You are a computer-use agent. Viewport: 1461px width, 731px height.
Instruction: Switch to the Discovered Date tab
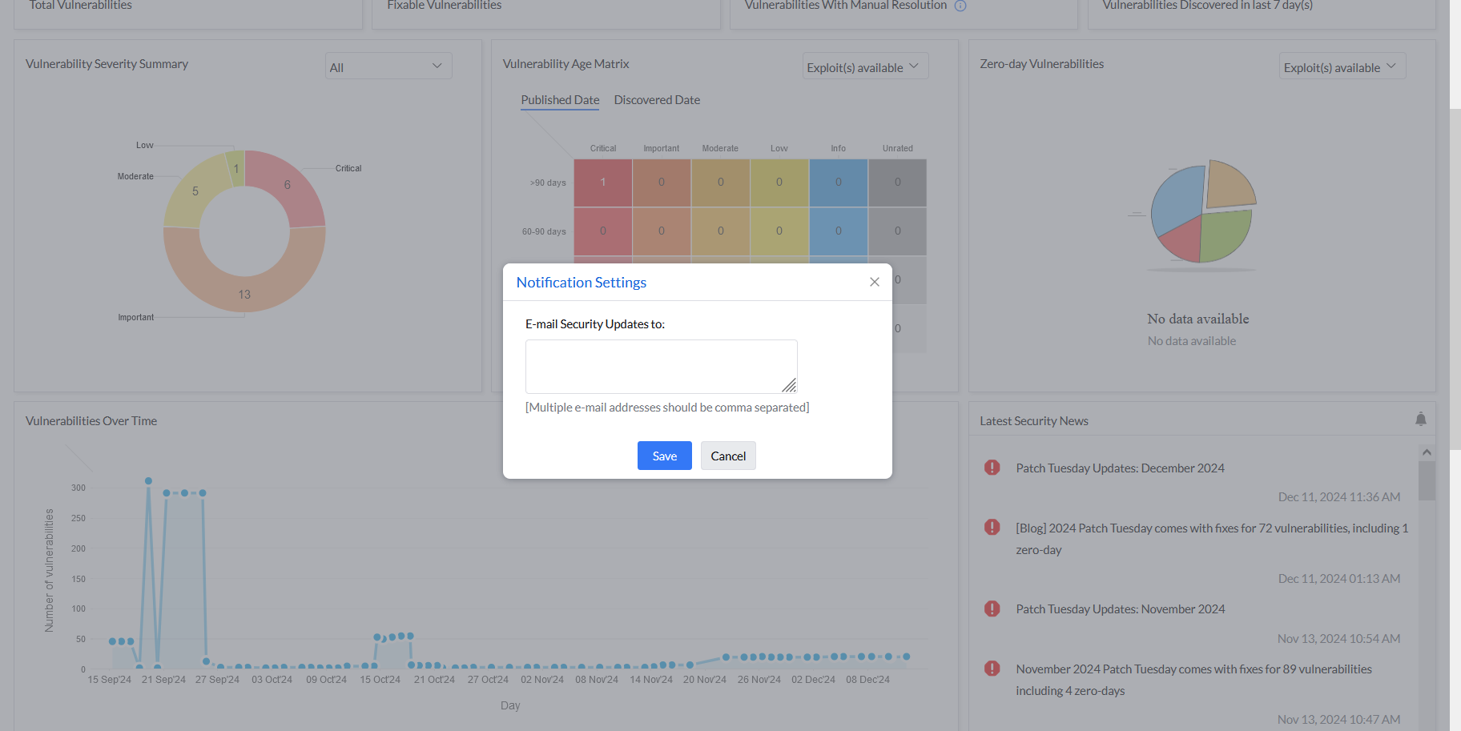pos(657,99)
